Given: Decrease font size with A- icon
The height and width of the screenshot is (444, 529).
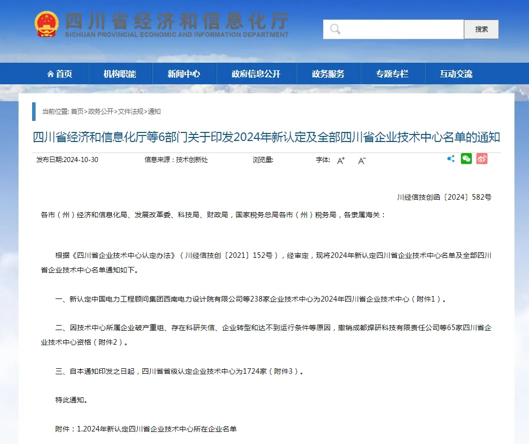Looking at the screenshot, I should coord(362,161).
